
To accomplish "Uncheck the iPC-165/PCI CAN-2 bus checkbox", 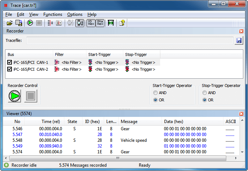I will (x=9, y=69).
